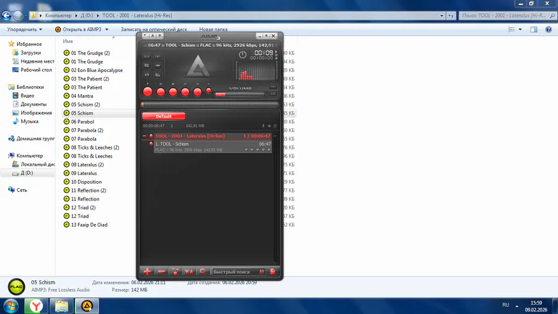Expand the arrow next to Открыть в AIMP3
The width and height of the screenshot is (558, 314).
(x=107, y=30)
